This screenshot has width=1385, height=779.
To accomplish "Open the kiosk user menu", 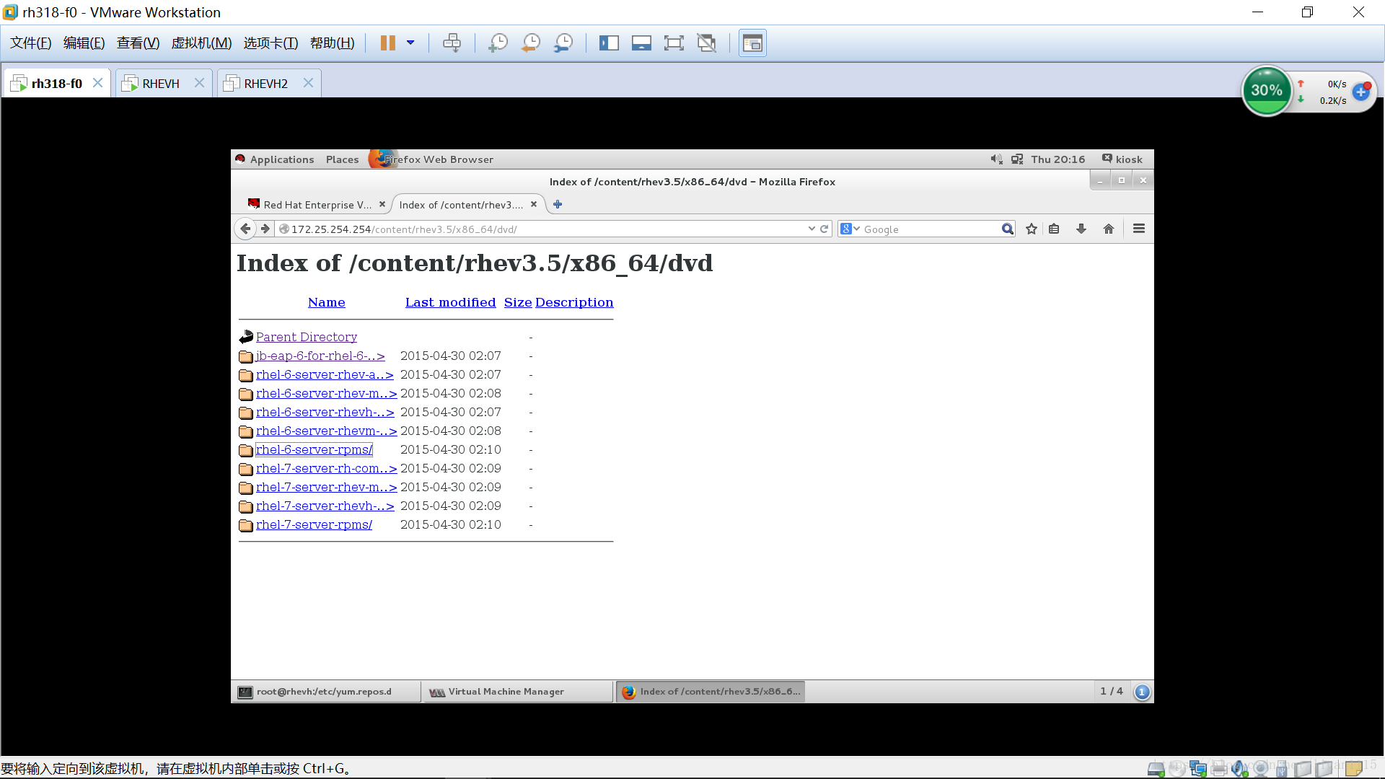I will pyautogui.click(x=1122, y=159).
